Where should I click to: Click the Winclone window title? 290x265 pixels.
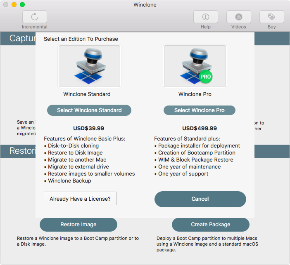(x=145, y=5)
